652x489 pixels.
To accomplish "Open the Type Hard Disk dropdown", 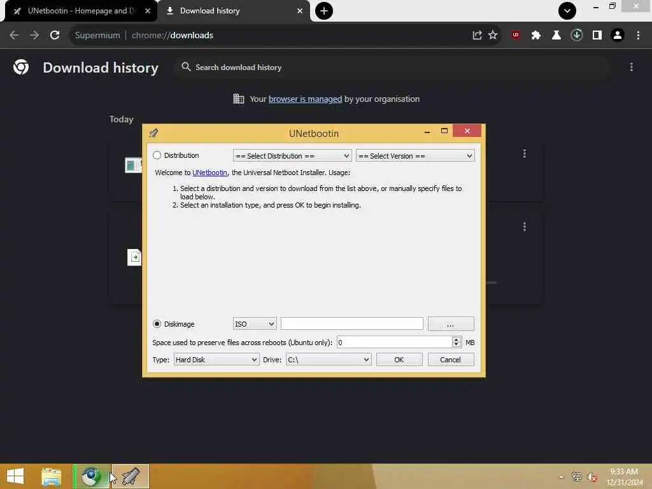I will (x=216, y=360).
